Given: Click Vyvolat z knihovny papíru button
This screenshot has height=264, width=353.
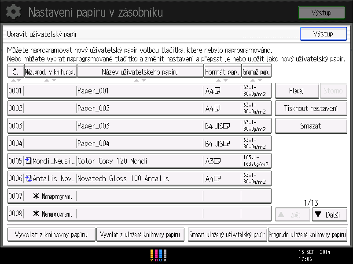Looking at the screenshot, I should click(x=51, y=235).
